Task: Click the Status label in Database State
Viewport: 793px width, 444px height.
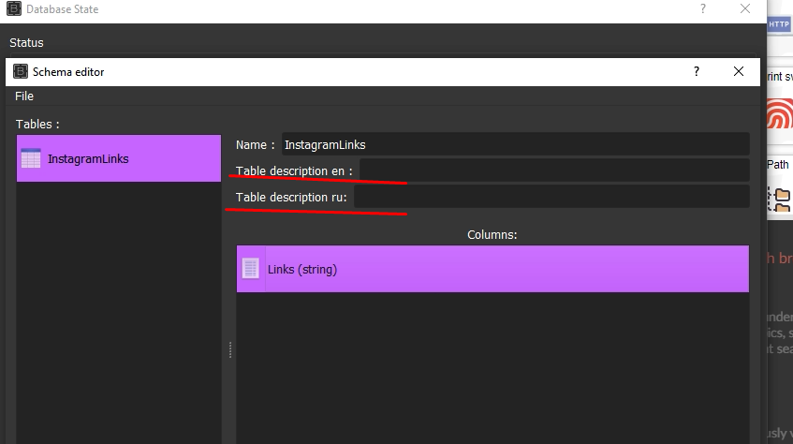Action: coord(26,42)
